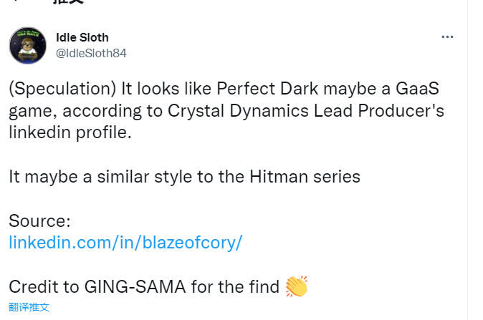
Task: Click the display name "Idle Sloth"
Action: [82, 37]
